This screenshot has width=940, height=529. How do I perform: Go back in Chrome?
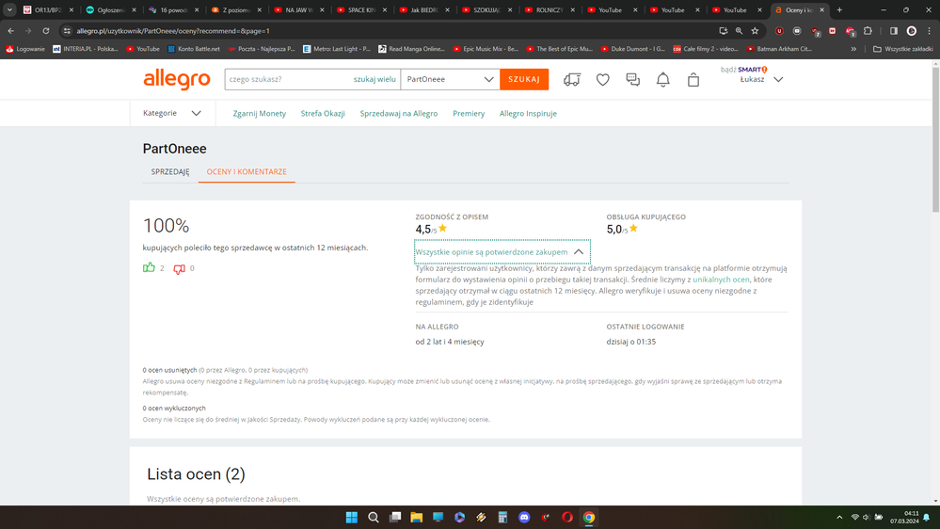[10, 30]
